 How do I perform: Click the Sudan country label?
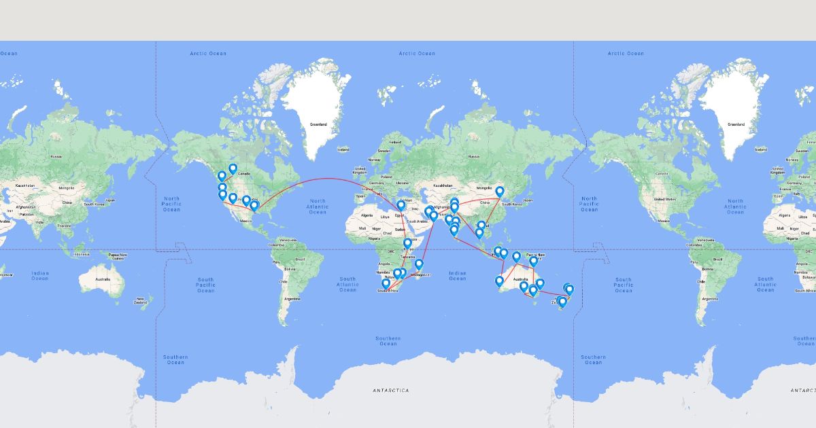click(x=399, y=229)
